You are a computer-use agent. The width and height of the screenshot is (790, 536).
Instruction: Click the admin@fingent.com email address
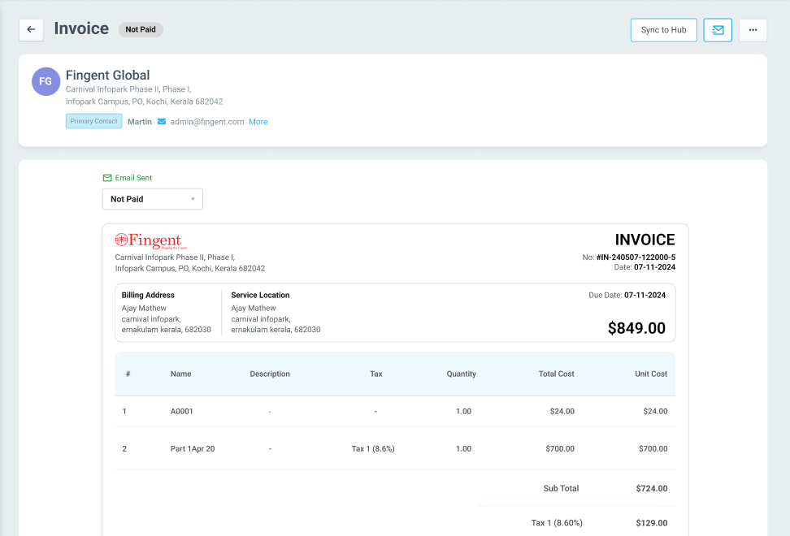point(207,122)
